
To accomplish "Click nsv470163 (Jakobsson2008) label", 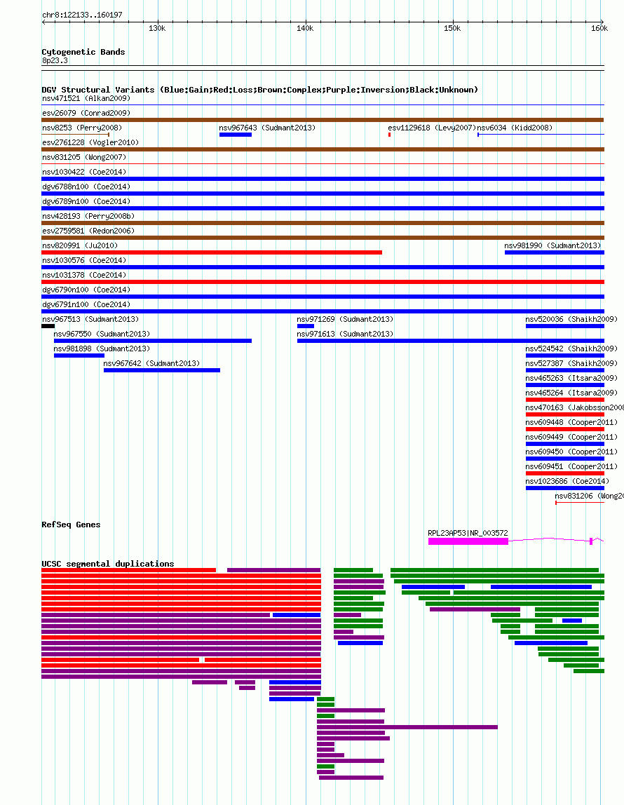I will 575,407.
